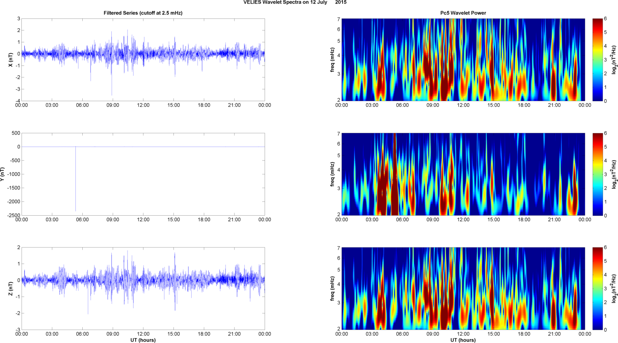Click the 'Z (nT)' axis label
618x343 pixels.
tap(11, 289)
